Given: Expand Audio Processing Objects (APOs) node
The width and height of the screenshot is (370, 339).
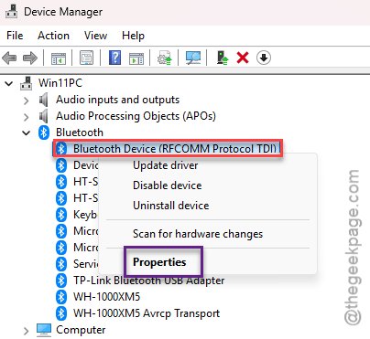Looking at the screenshot, I should point(27,117).
